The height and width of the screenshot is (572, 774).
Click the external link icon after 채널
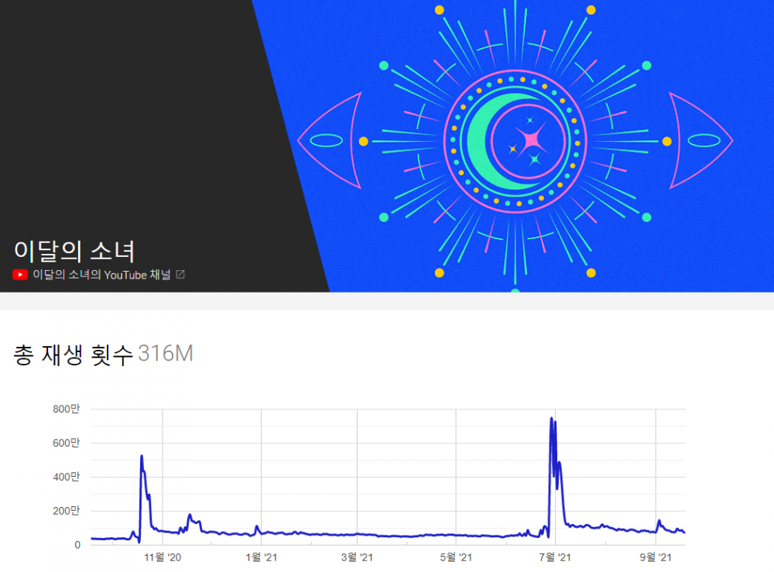point(180,275)
